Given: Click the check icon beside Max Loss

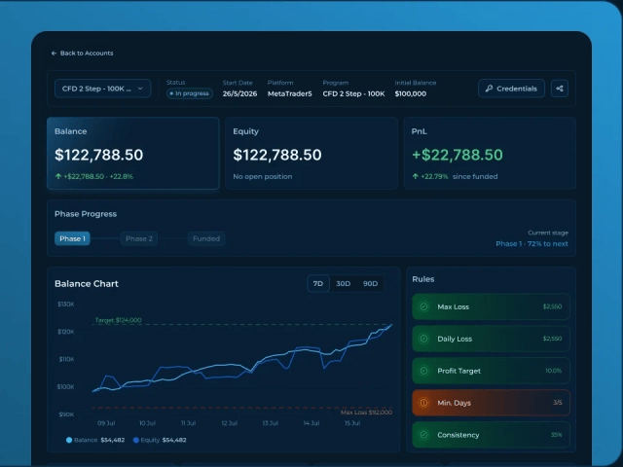Looking at the screenshot, I should [424, 306].
